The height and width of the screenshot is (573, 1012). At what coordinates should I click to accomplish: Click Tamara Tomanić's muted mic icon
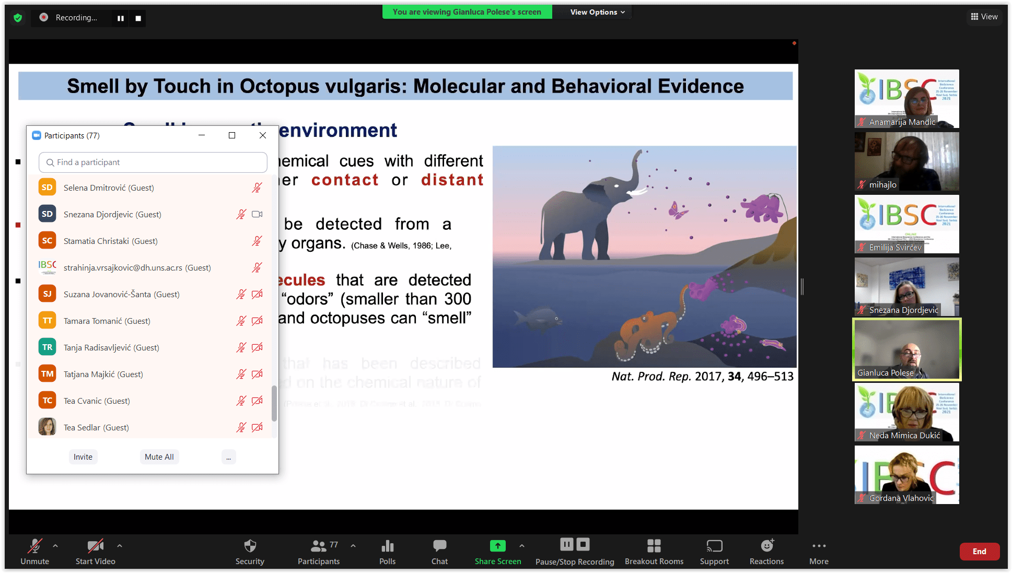(x=241, y=321)
